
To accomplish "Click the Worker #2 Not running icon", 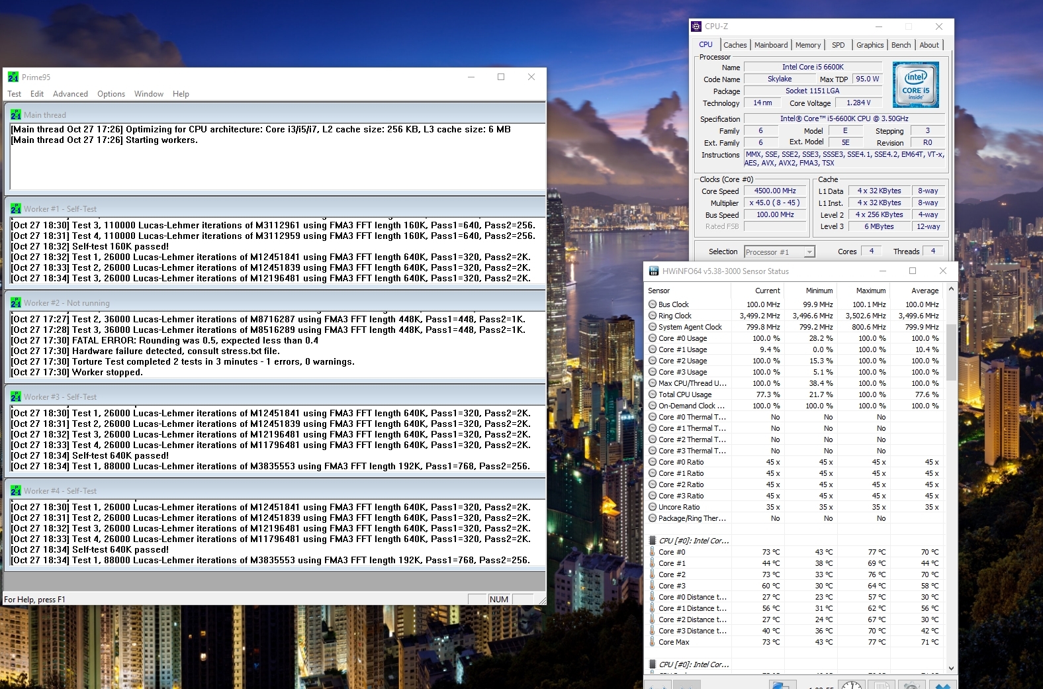I will [x=16, y=302].
